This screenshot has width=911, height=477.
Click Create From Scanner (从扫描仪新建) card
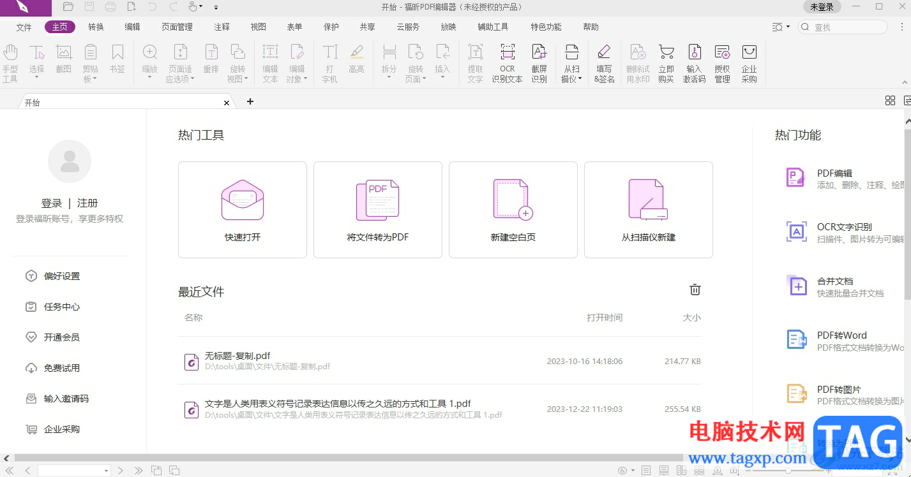pos(649,210)
